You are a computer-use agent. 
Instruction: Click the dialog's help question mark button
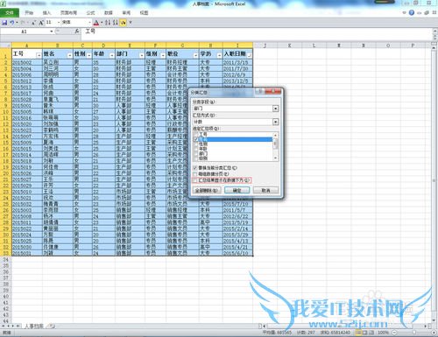point(260,91)
